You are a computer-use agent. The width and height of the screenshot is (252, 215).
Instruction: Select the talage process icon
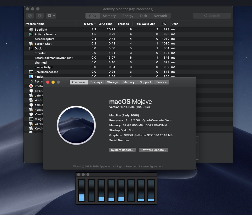pyautogui.click(x=31, y=119)
